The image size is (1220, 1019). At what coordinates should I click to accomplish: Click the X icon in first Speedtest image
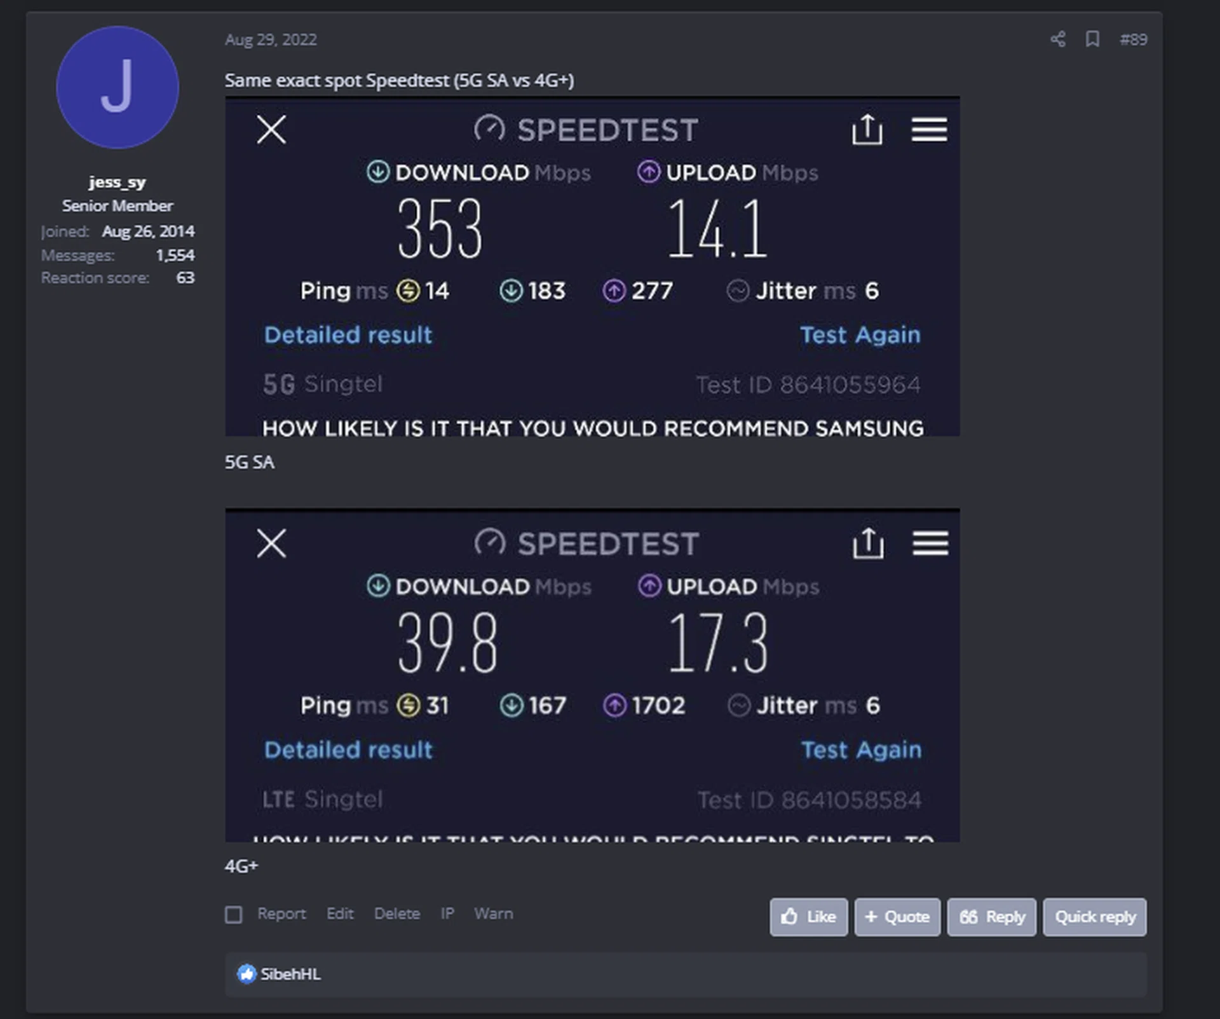[x=271, y=130]
